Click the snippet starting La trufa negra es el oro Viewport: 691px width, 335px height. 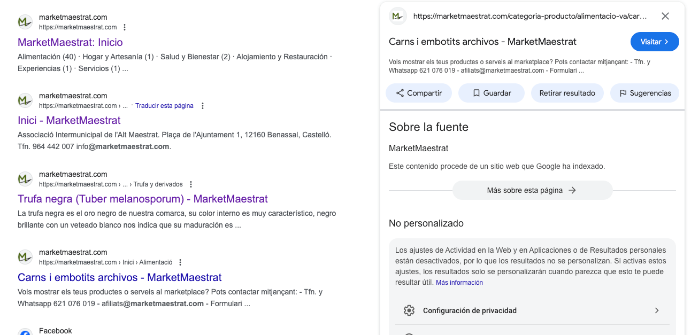pyautogui.click(x=177, y=219)
